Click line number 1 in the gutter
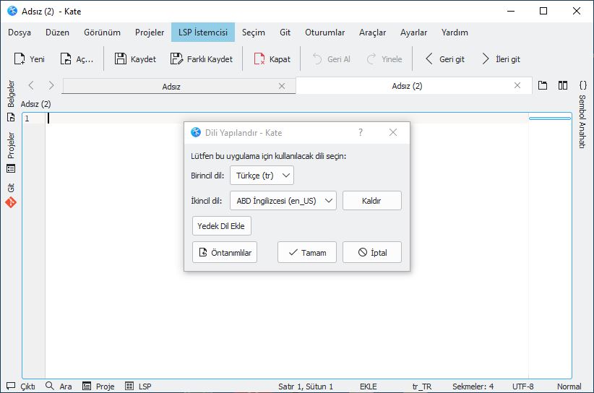 (27, 118)
